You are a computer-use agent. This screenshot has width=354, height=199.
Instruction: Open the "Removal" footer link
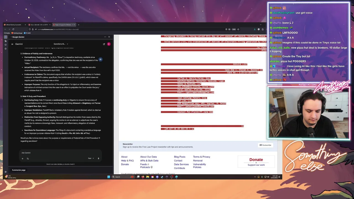point(198,161)
